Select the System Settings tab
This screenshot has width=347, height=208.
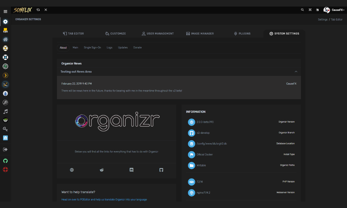[284, 34]
